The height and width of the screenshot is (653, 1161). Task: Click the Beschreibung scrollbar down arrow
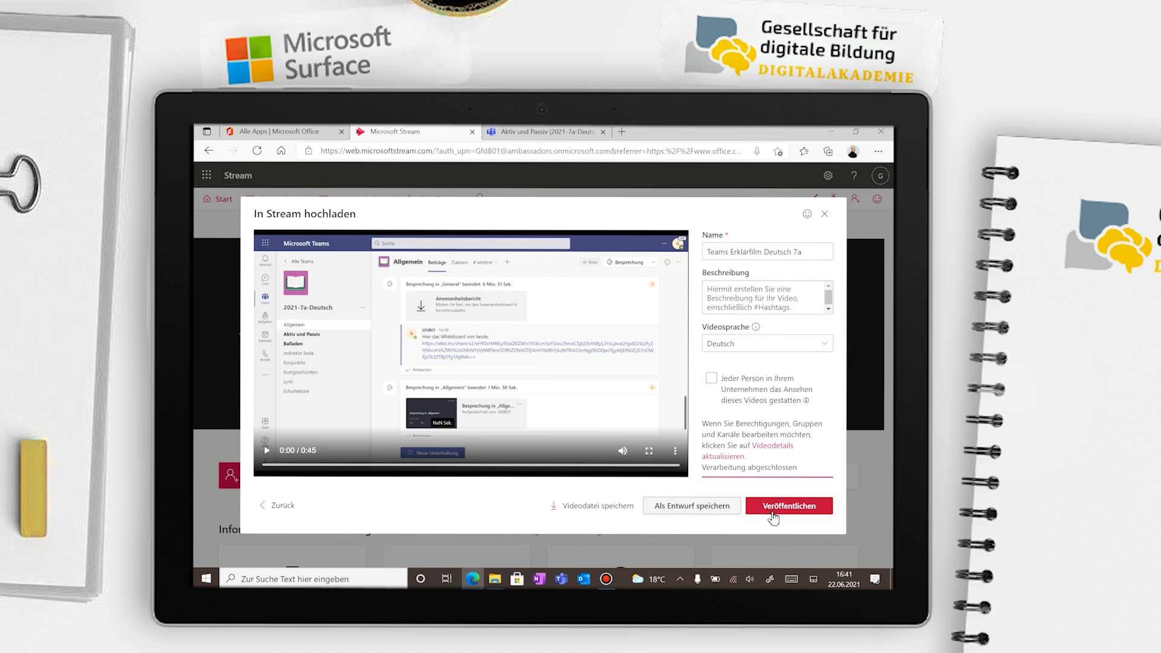pyautogui.click(x=828, y=309)
